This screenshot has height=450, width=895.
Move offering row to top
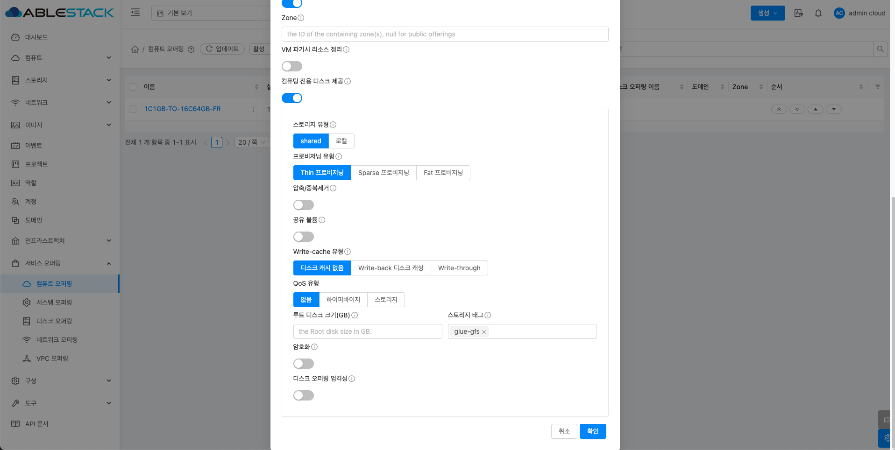pos(779,109)
